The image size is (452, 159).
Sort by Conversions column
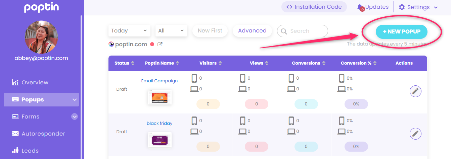pos(308,63)
